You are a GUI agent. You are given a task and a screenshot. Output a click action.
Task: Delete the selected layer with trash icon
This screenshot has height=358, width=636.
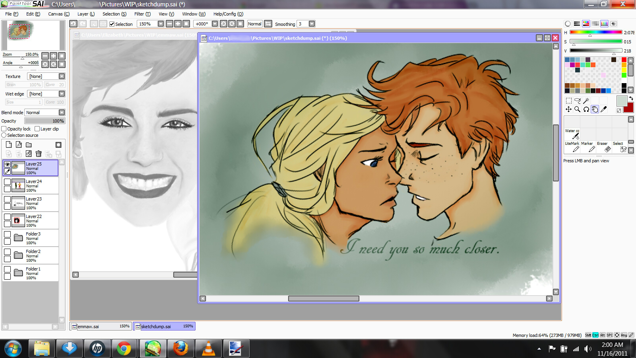[39, 154]
